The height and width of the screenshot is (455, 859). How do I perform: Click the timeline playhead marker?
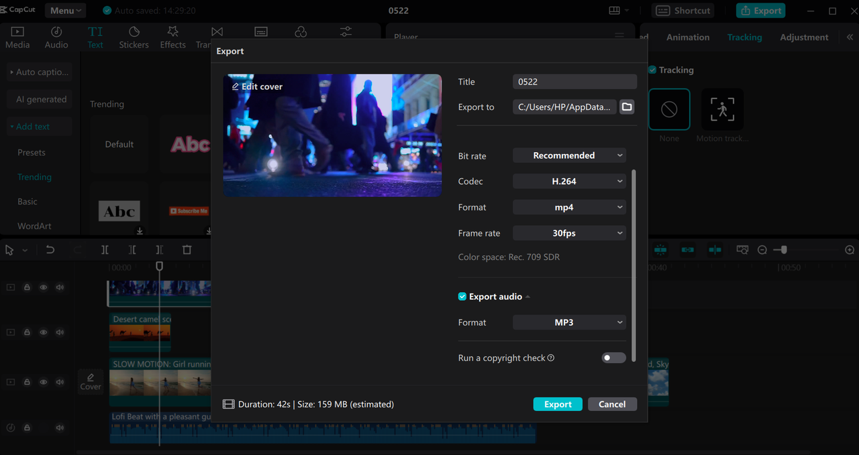click(x=159, y=266)
